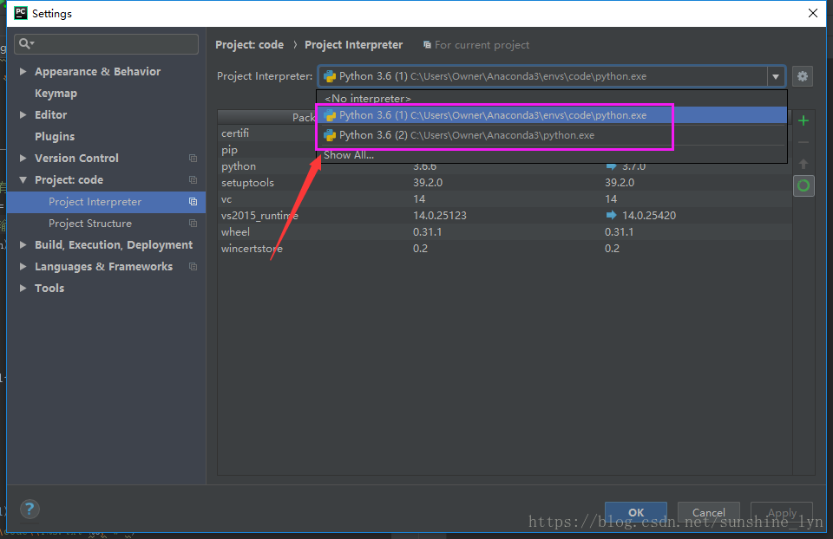The width and height of the screenshot is (833, 539).
Task: Expand Build, Execution, Deployment section
Action: pyautogui.click(x=23, y=244)
